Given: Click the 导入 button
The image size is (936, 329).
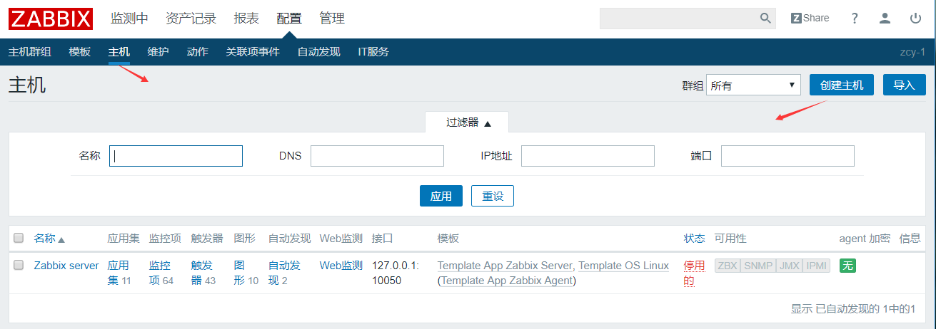Looking at the screenshot, I should pos(904,85).
